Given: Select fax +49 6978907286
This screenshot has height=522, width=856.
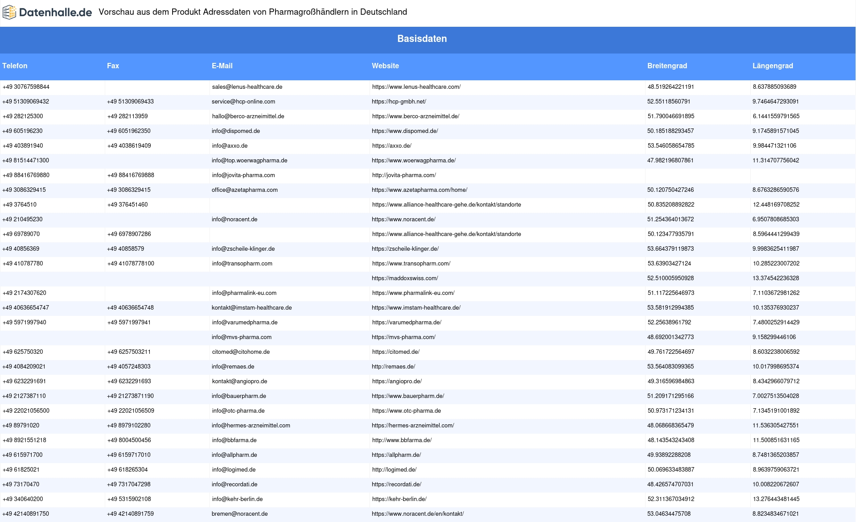Looking at the screenshot, I should (x=129, y=234).
